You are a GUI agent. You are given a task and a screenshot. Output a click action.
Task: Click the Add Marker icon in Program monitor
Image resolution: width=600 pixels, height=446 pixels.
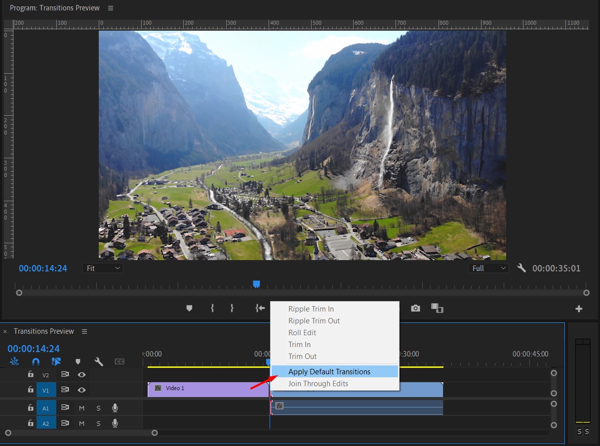tap(189, 308)
